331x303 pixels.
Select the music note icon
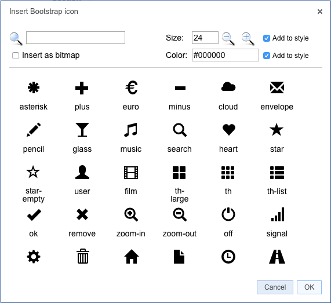coord(130,130)
